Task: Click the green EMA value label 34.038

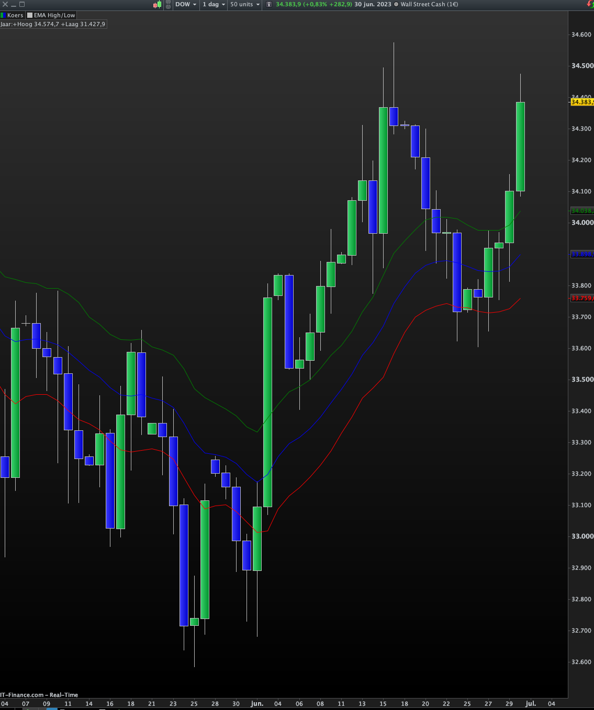Action: point(582,211)
